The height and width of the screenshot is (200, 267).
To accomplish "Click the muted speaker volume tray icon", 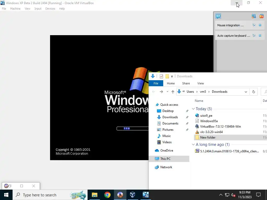I will pos(233,195).
